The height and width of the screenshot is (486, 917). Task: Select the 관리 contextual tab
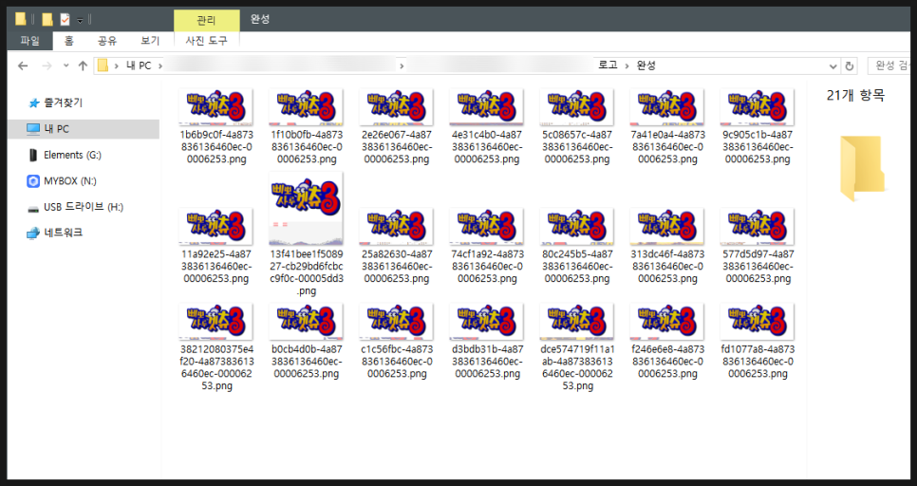click(206, 21)
